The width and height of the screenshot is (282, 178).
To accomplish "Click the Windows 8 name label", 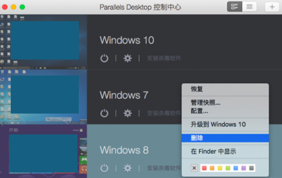I will [124, 150].
